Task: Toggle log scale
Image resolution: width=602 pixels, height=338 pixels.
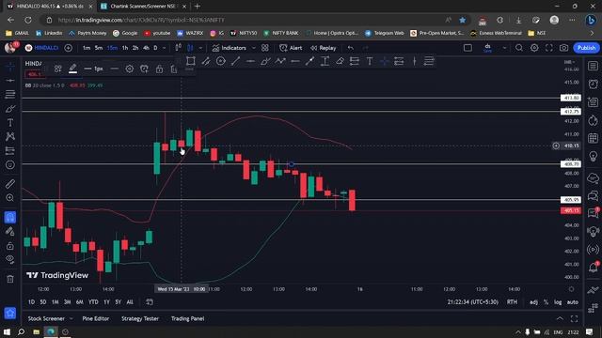Action: click(558, 302)
